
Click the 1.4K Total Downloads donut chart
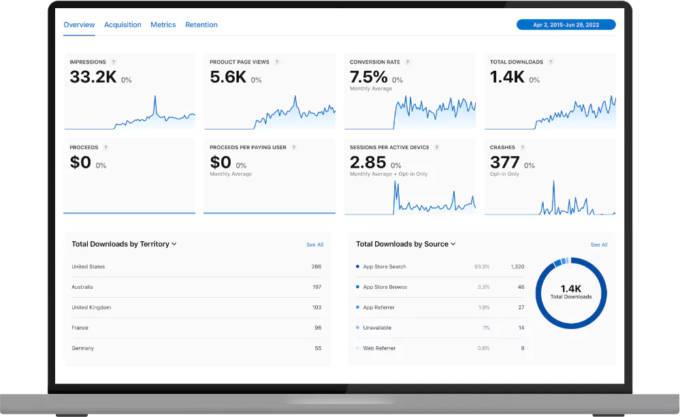[x=571, y=293]
